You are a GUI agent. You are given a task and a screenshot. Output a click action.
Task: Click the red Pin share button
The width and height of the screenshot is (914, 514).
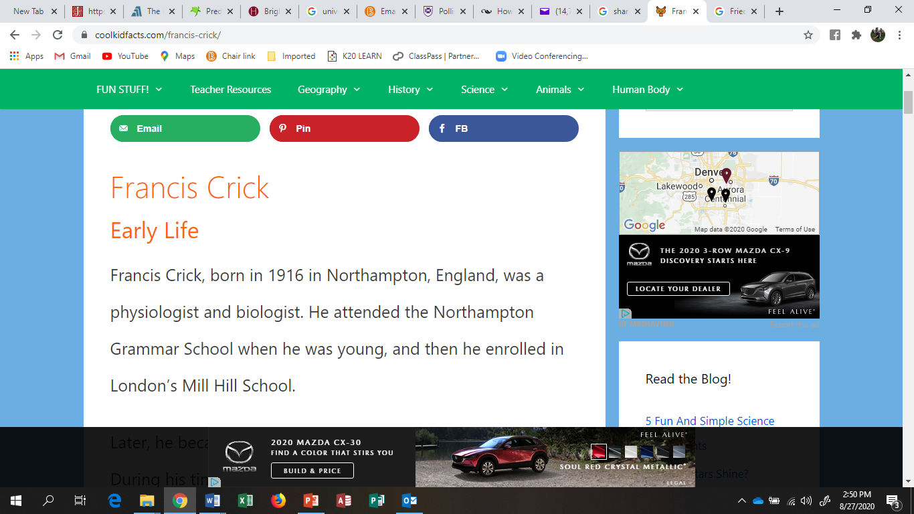click(x=344, y=128)
